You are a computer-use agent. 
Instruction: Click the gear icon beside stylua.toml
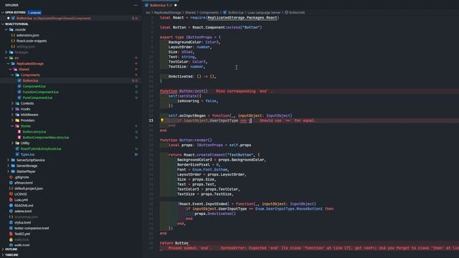11,223
